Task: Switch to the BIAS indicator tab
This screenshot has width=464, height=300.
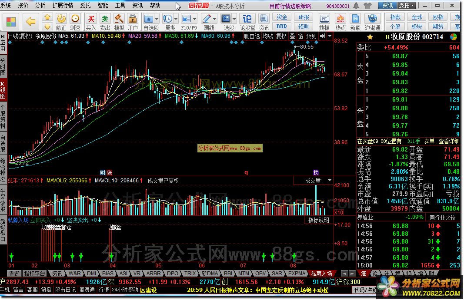Action: pos(108,274)
